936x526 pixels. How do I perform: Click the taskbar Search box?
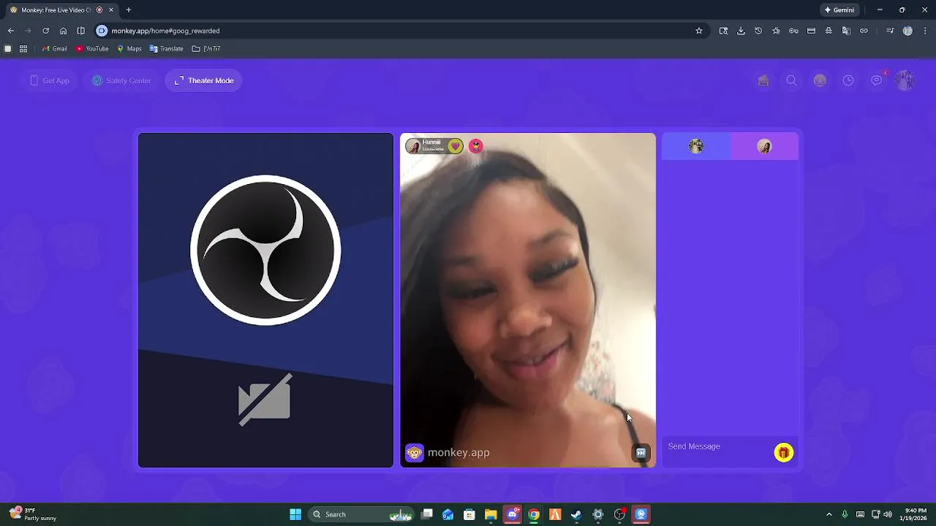coord(361,514)
